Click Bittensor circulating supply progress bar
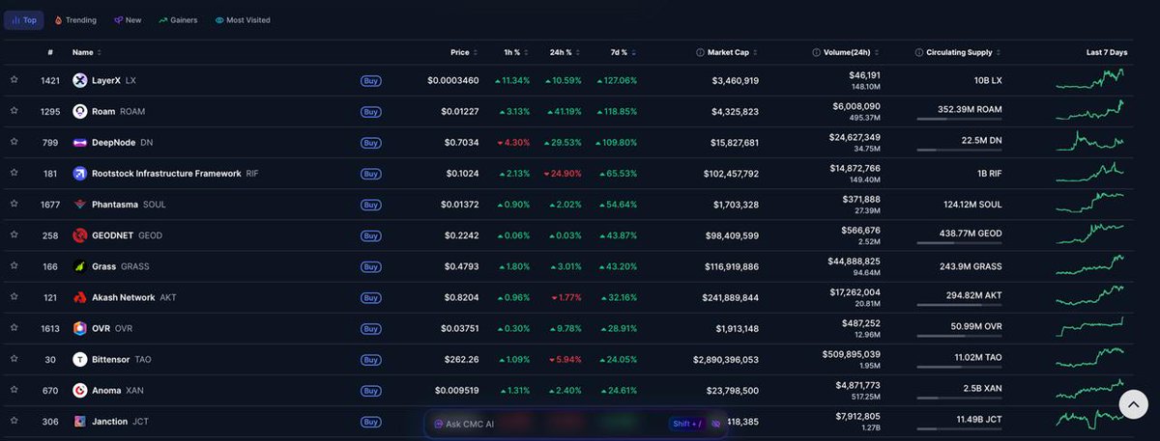1160x441 pixels. point(959,367)
